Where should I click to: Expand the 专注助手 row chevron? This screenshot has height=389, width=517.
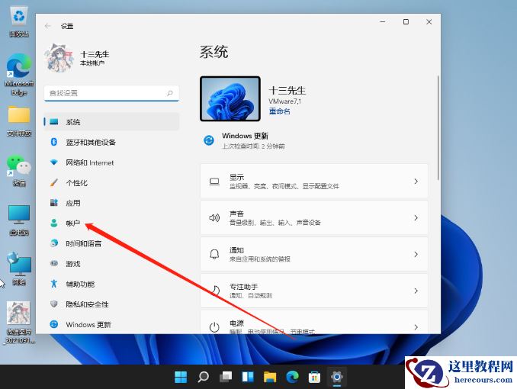click(x=416, y=291)
